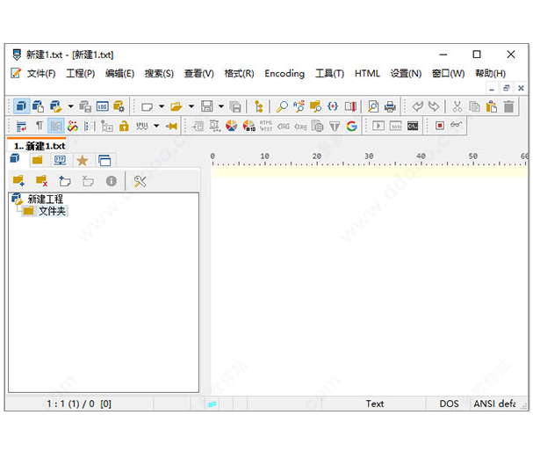
Task: Open the Encoding menu
Action: [x=285, y=74]
